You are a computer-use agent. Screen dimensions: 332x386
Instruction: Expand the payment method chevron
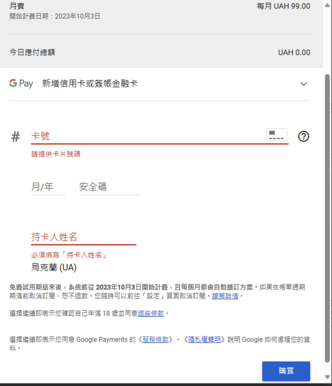pos(303,84)
